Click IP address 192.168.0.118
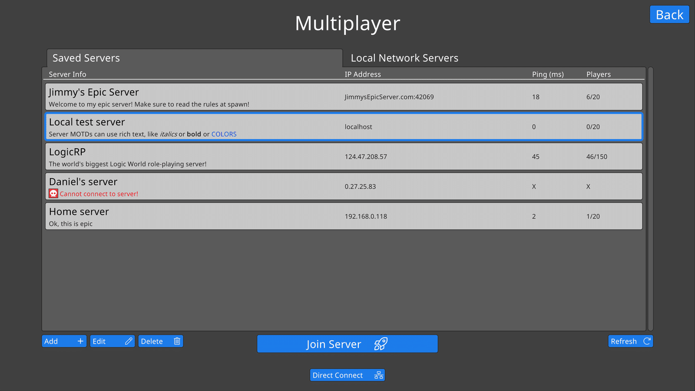The image size is (695, 391). (366, 216)
